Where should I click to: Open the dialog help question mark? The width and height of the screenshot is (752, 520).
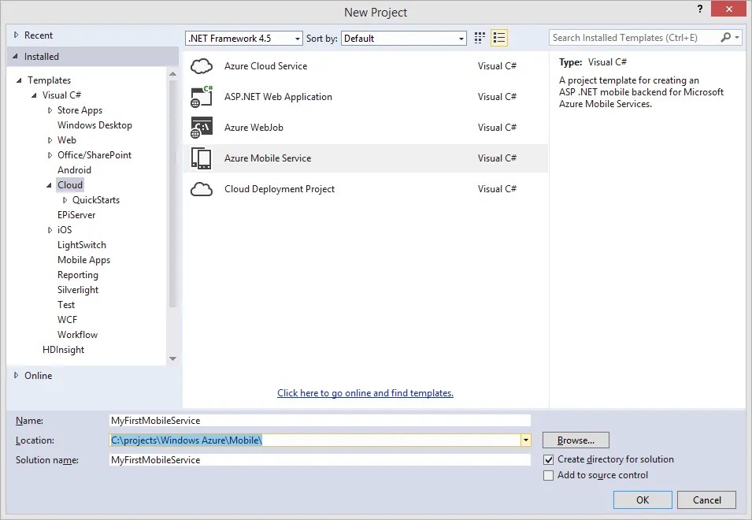click(x=700, y=9)
